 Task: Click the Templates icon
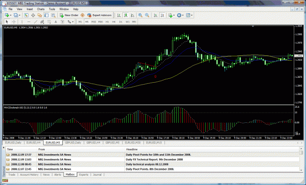click(188, 15)
